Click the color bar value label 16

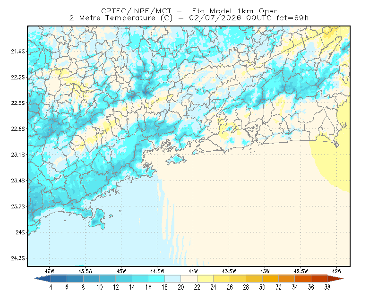[x=148, y=287]
